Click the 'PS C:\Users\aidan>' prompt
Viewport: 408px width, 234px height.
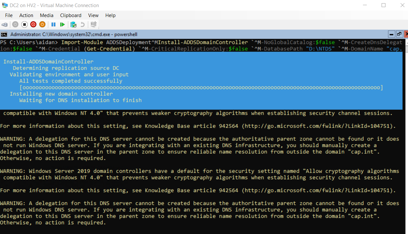click(x=29, y=42)
